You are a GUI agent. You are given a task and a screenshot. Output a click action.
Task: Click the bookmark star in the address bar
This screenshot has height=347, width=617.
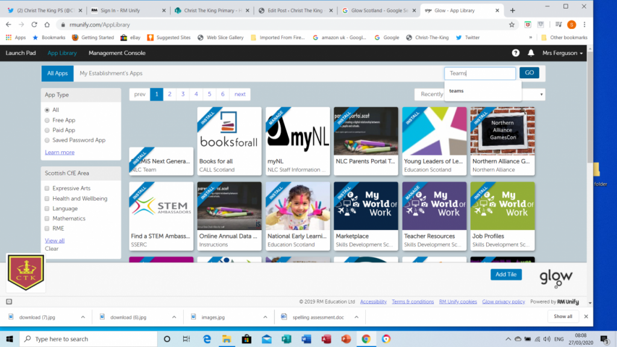pos(511,25)
